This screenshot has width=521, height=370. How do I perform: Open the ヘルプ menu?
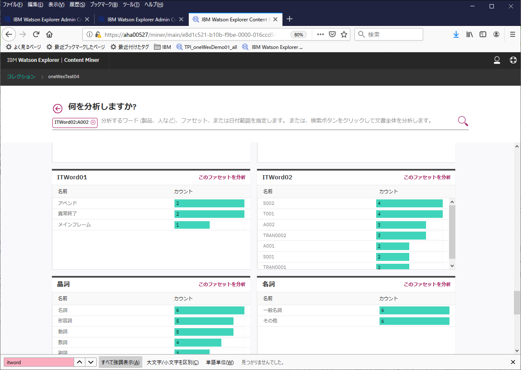[x=154, y=5]
